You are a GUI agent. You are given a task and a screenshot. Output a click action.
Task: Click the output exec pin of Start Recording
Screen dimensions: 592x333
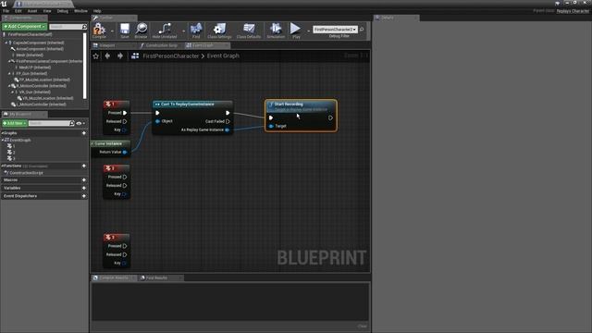[x=330, y=117]
